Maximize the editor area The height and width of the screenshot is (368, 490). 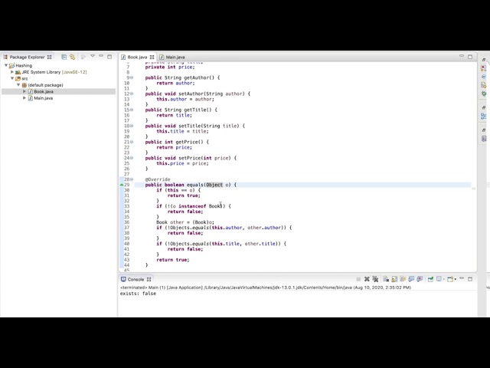[470, 57]
